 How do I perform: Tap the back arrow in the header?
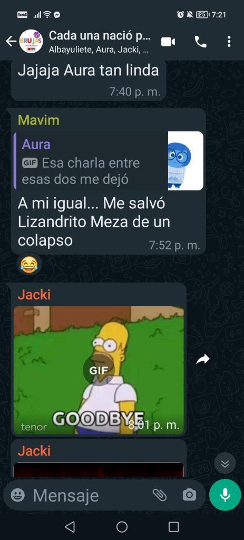[x=11, y=41]
